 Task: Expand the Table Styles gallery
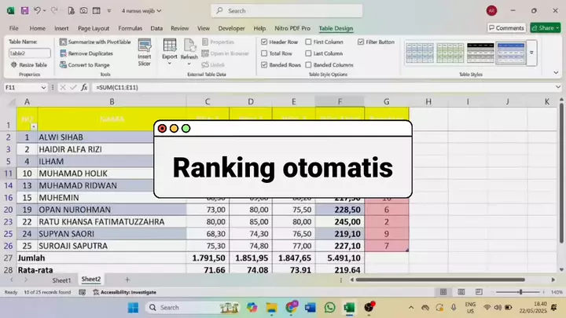pos(531,53)
